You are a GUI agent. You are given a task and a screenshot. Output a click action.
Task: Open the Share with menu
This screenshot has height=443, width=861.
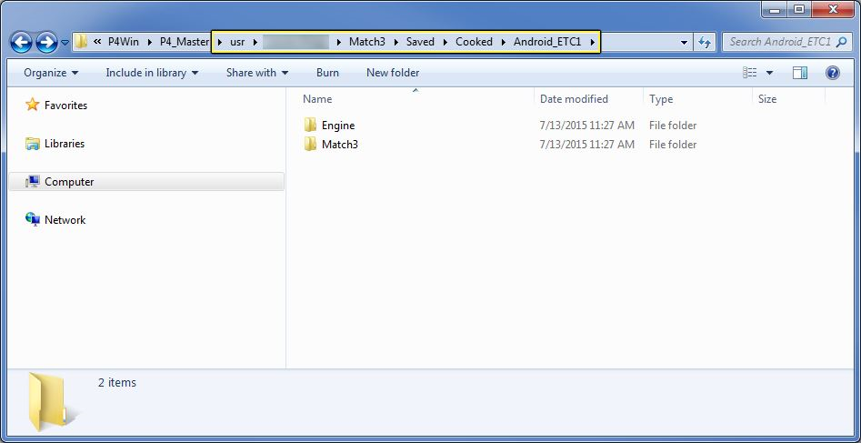click(257, 73)
